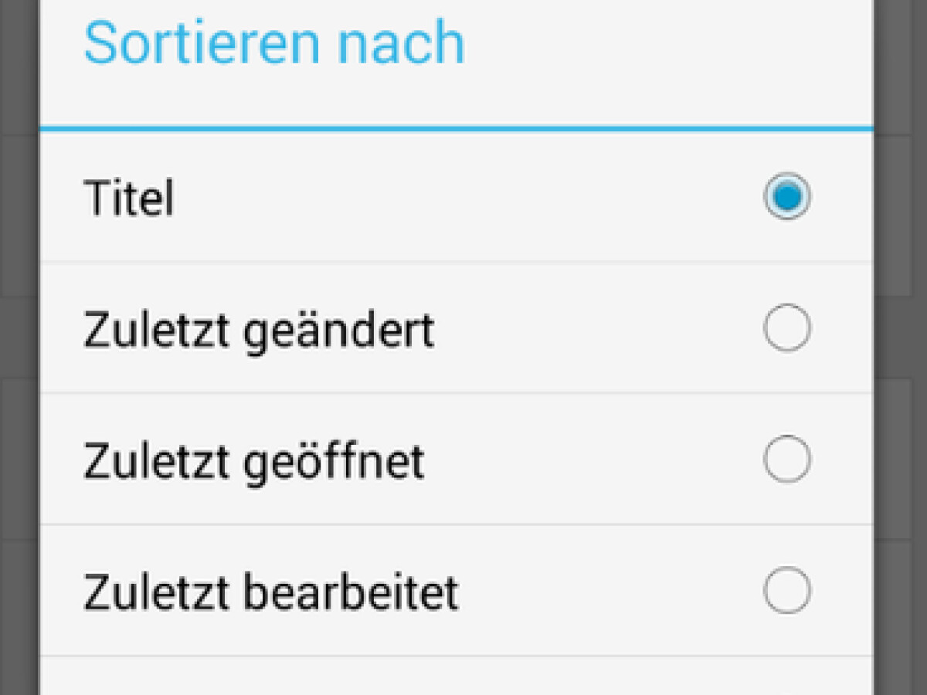This screenshot has height=695, width=927.
Task: Enable the Zuletzt geöffnet radio button
Action: coord(787,459)
